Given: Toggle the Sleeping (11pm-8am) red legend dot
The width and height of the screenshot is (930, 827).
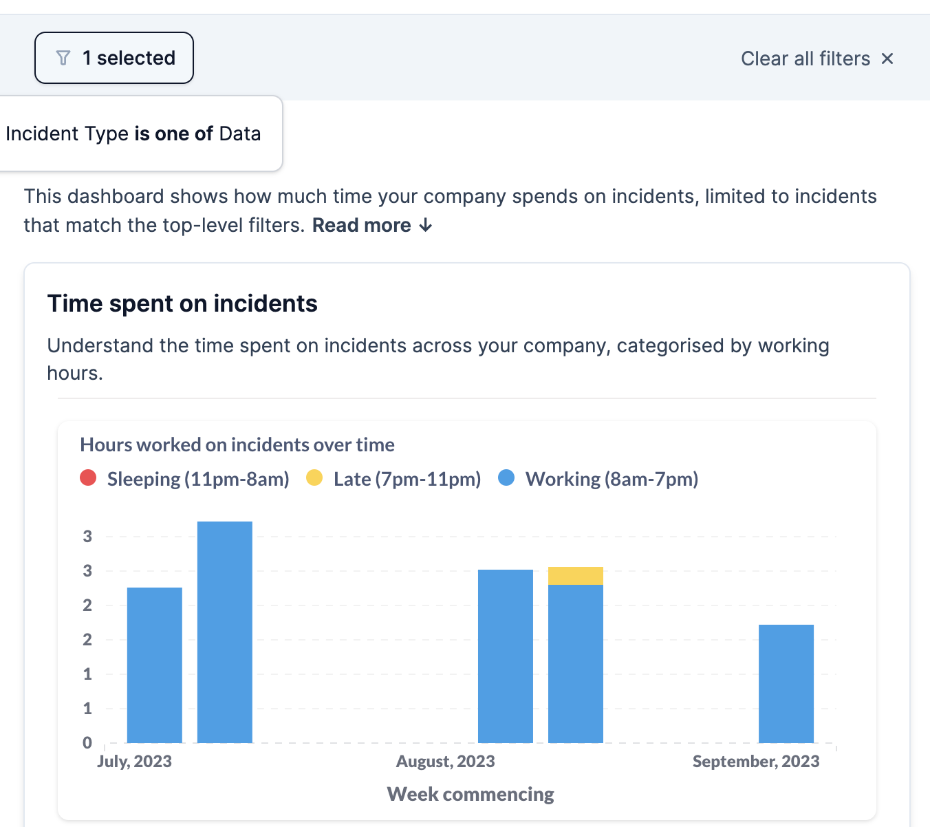Looking at the screenshot, I should tap(88, 477).
